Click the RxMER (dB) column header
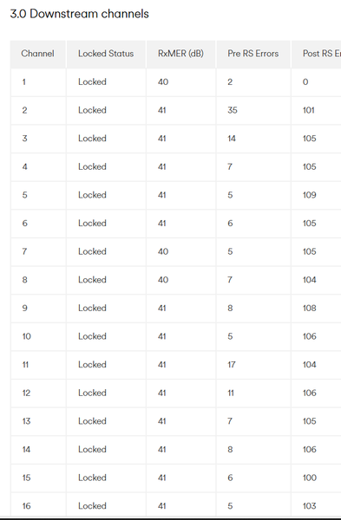Viewport: 341px width, 520px height. 180,54
